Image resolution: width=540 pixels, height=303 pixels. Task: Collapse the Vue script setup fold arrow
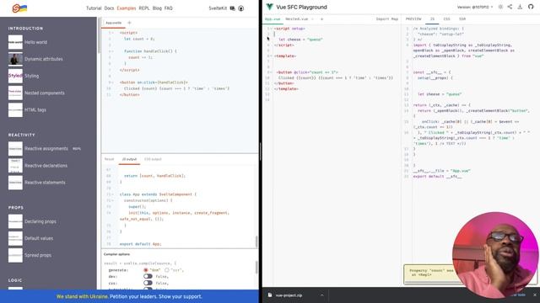pos(272,29)
